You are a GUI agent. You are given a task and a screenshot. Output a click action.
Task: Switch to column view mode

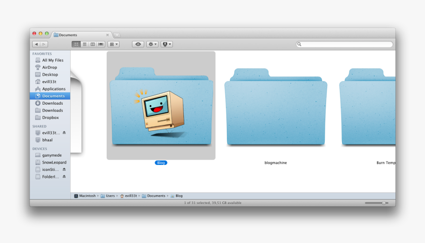pos(93,44)
